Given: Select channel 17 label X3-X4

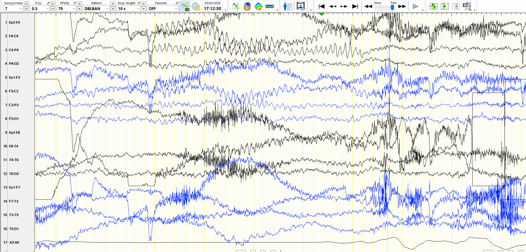Looking at the screenshot, I should tap(14, 243).
